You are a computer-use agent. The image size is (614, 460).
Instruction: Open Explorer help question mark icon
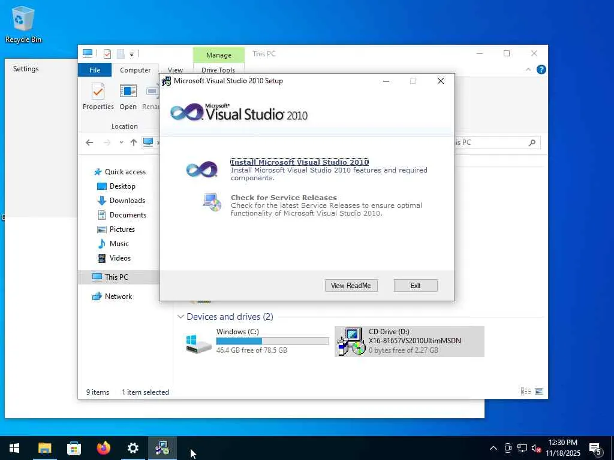pos(541,69)
